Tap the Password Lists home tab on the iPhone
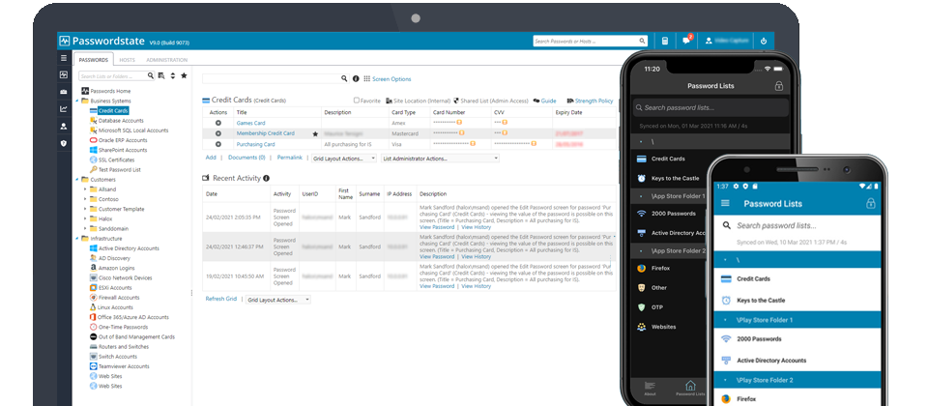Viewport: 928px width, 406px height. coord(690,389)
